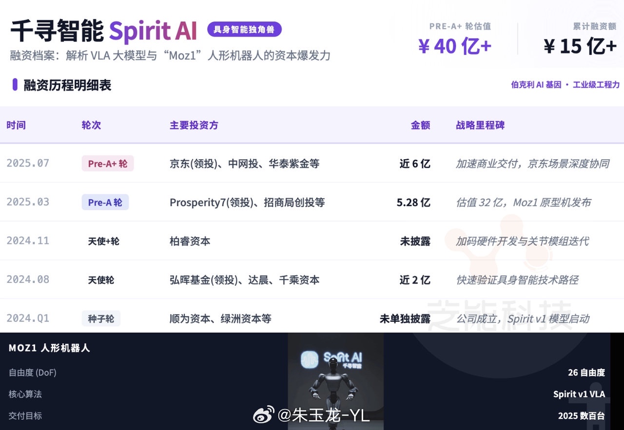Select the Pre-A 轮 tag
This screenshot has height=430, width=624.
105,202
